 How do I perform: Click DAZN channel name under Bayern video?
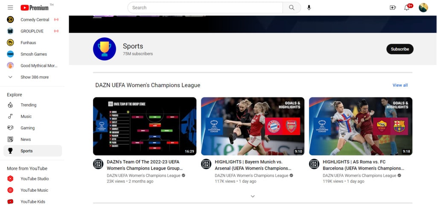click(251, 176)
